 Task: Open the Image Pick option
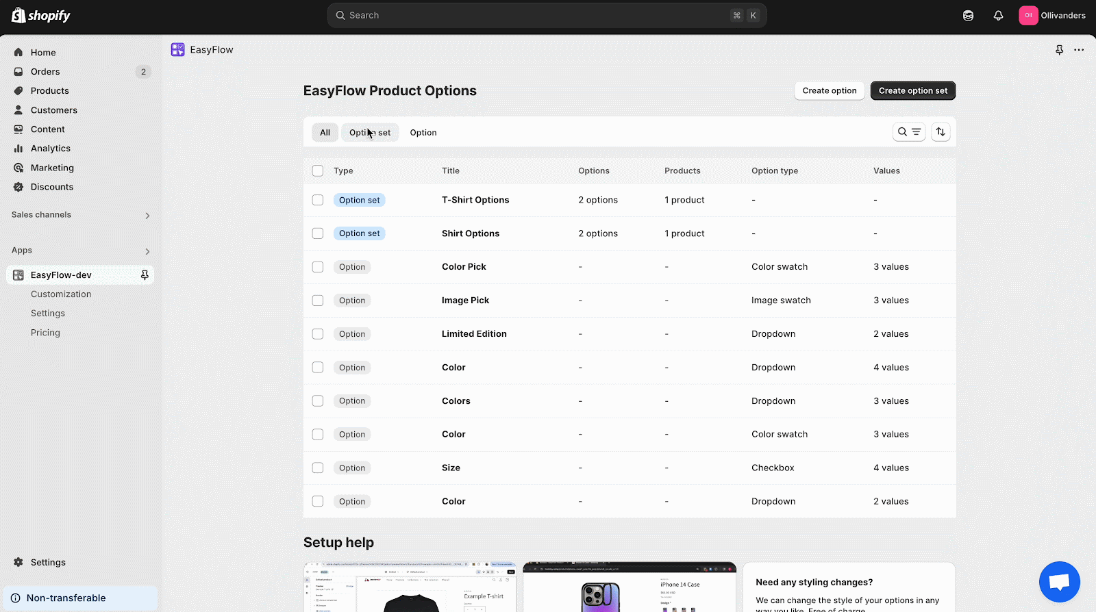[x=465, y=301]
